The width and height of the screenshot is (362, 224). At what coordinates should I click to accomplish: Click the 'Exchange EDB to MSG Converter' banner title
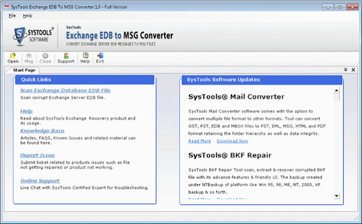pyautogui.click(x=119, y=35)
